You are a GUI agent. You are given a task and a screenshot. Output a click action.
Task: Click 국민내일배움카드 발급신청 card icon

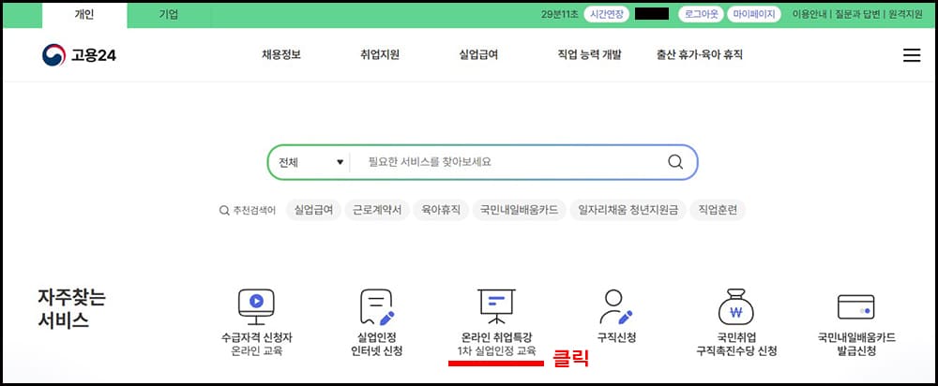(x=856, y=306)
